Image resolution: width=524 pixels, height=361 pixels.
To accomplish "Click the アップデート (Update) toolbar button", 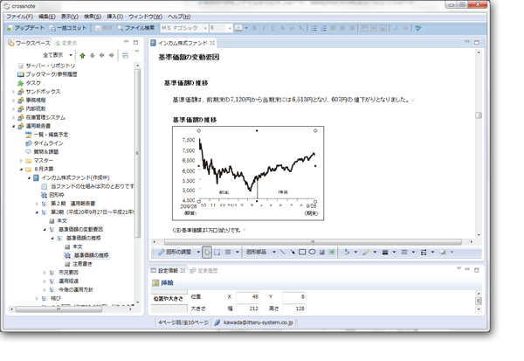I will 26,28.
